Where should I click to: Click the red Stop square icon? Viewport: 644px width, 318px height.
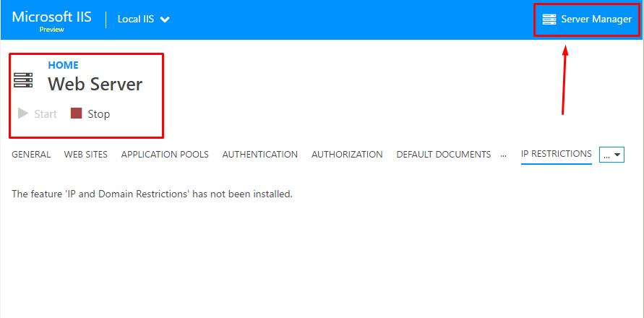tap(77, 113)
